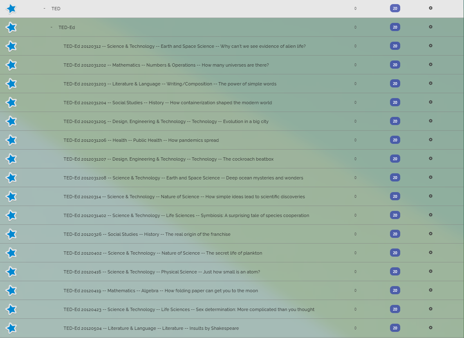Click the 20 badge on TED row

point(395,8)
